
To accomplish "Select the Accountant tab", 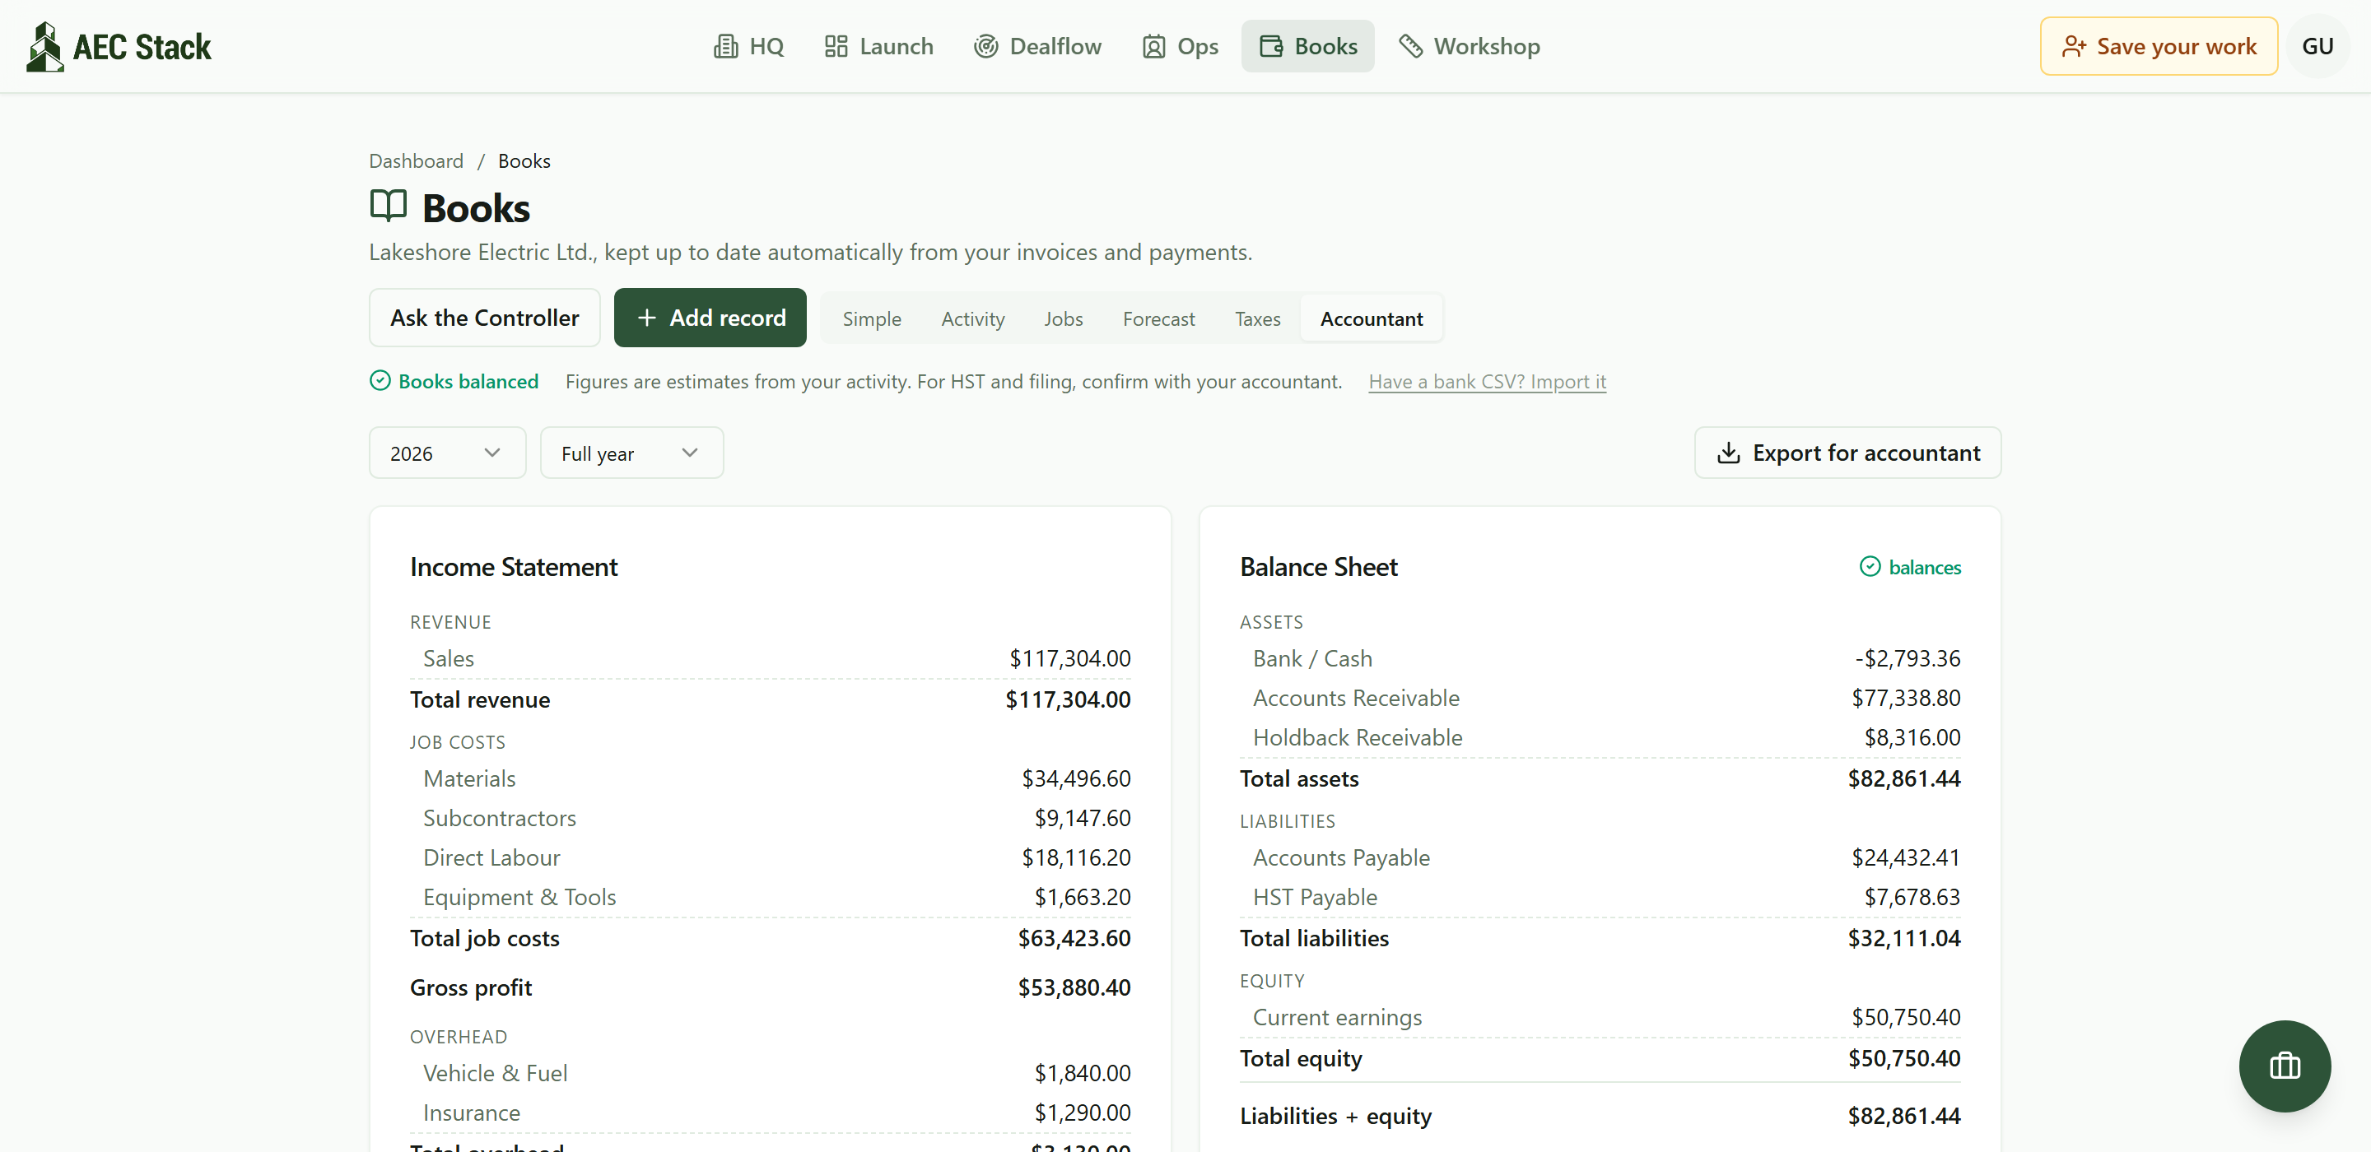I will [x=1371, y=318].
